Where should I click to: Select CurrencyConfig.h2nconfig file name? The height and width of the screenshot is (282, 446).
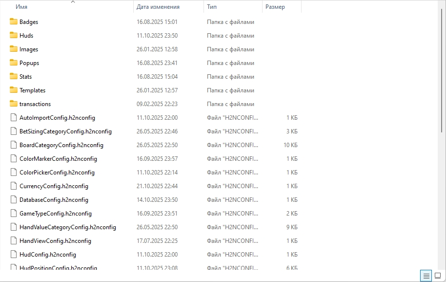(x=54, y=186)
